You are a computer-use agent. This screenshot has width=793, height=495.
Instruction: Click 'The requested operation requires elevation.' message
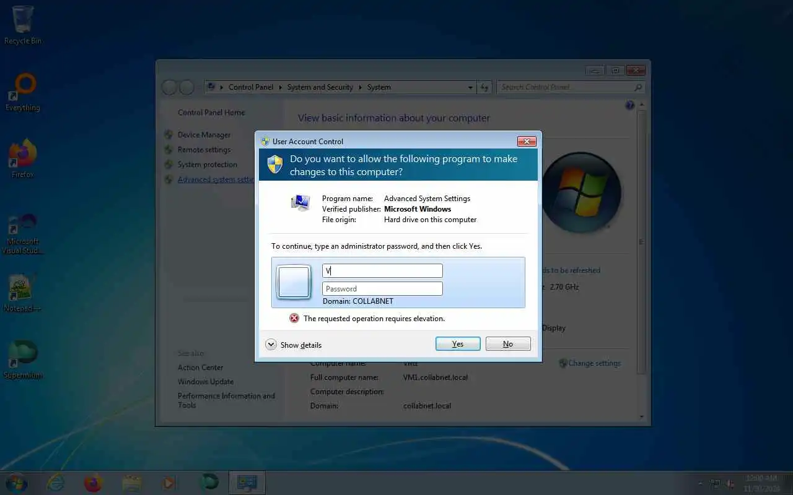tap(374, 319)
